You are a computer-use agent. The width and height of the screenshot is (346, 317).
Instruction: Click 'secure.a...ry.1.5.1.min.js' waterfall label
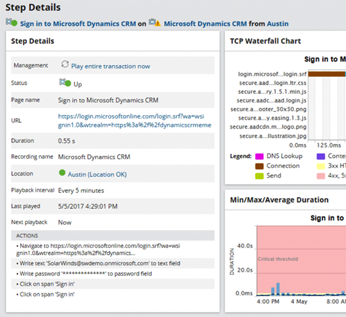point(272,92)
